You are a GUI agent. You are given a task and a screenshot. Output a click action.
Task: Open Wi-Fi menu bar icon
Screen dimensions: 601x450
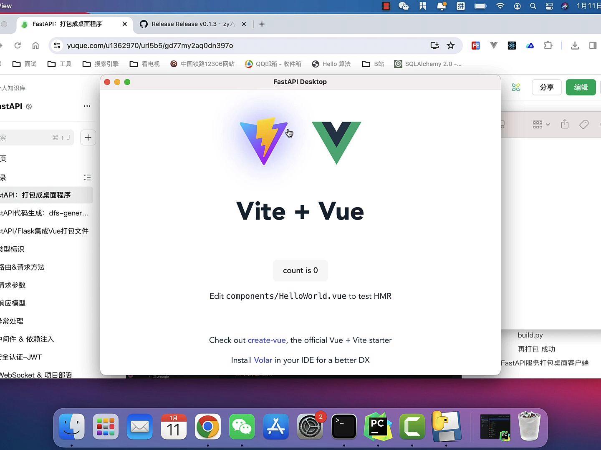[500, 6]
